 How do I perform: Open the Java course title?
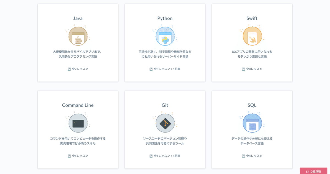78,18
